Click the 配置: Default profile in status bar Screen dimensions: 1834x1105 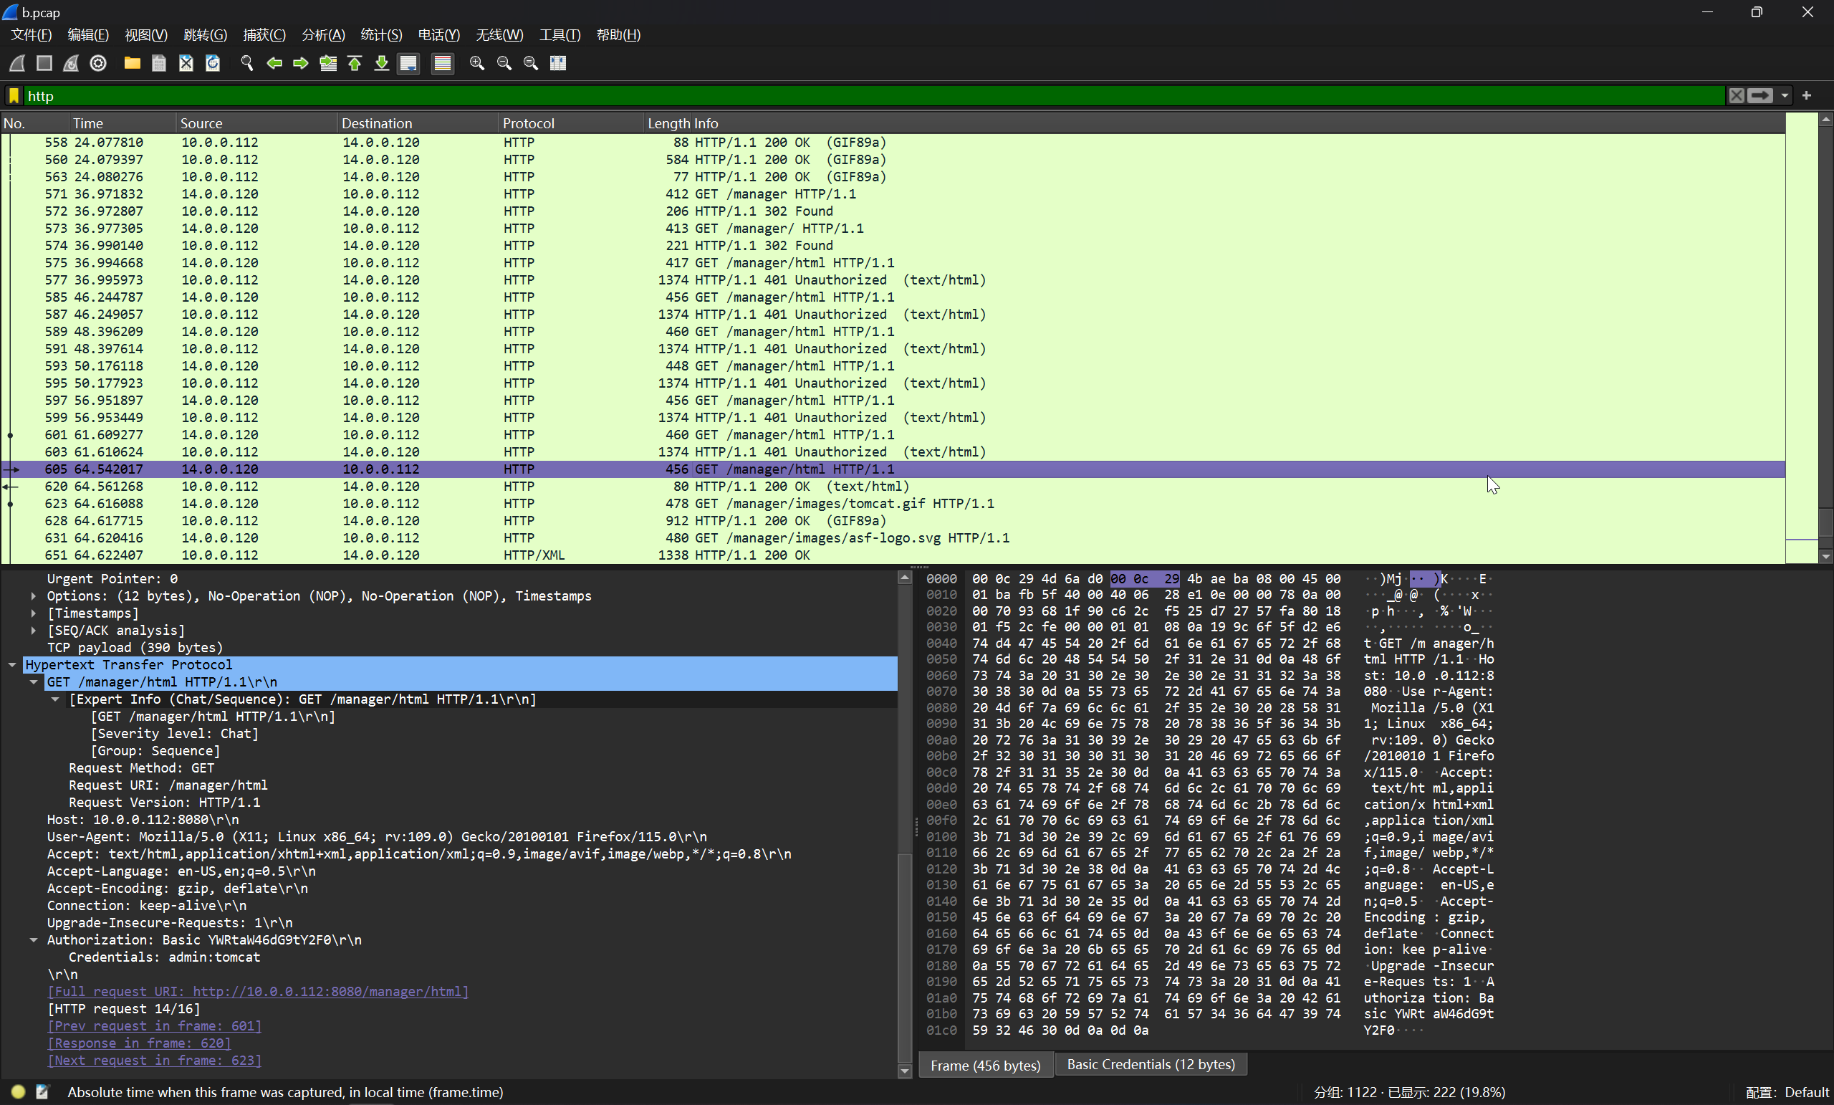pyautogui.click(x=1787, y=1092)
